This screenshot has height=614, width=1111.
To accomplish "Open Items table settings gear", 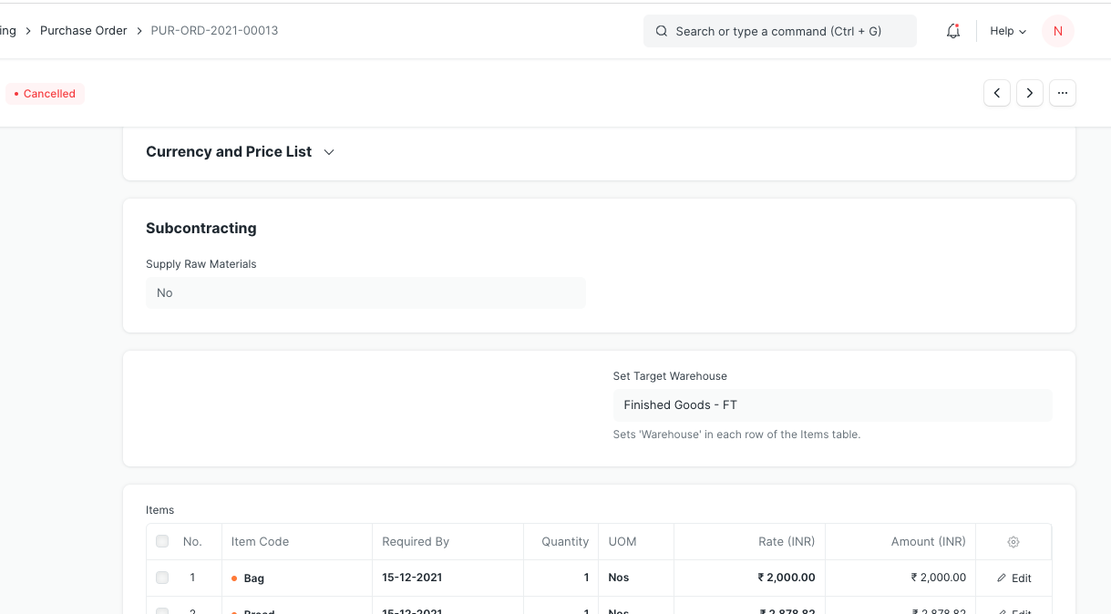I will [x=1013, y=542].
